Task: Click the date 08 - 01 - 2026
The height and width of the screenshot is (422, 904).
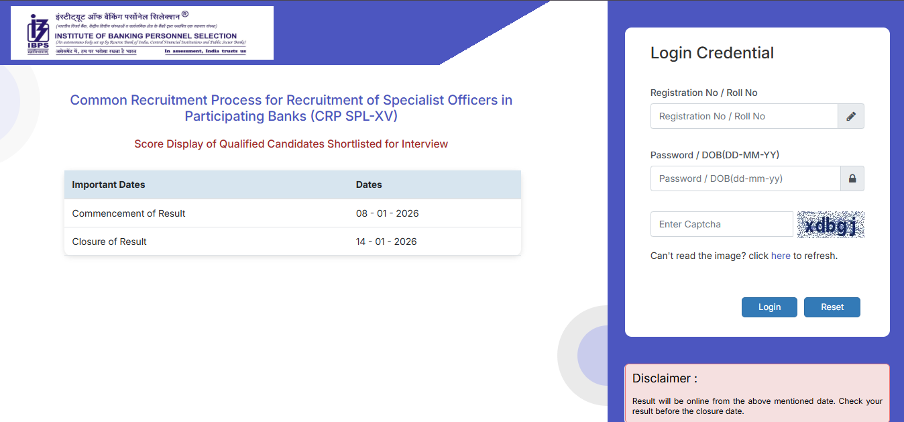Action: (387, 213)
